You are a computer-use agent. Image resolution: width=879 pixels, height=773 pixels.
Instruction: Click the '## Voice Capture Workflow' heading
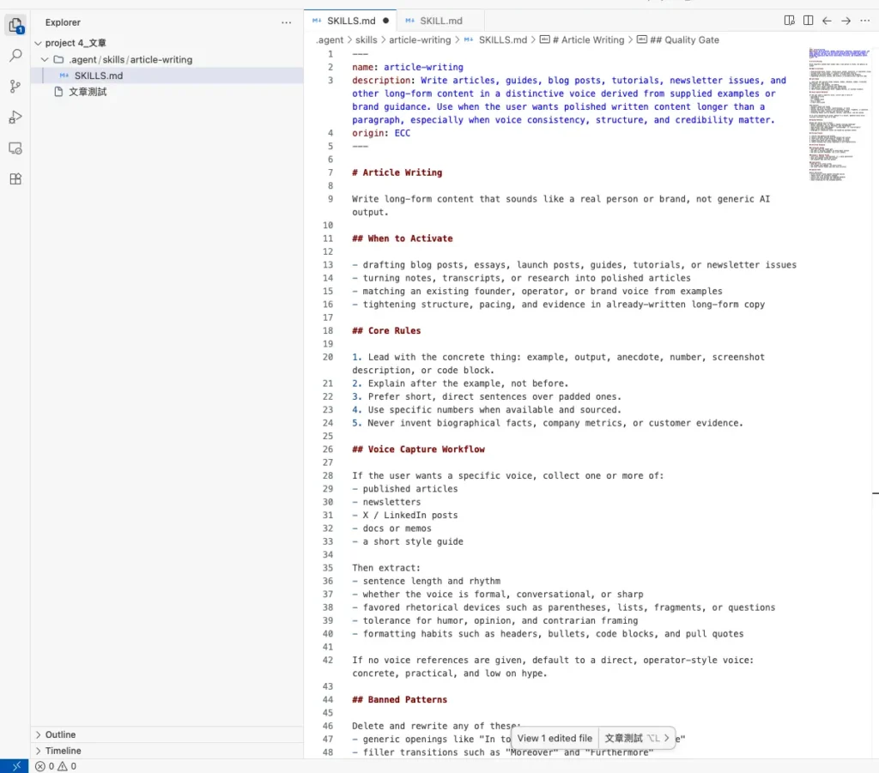point(418,450)
